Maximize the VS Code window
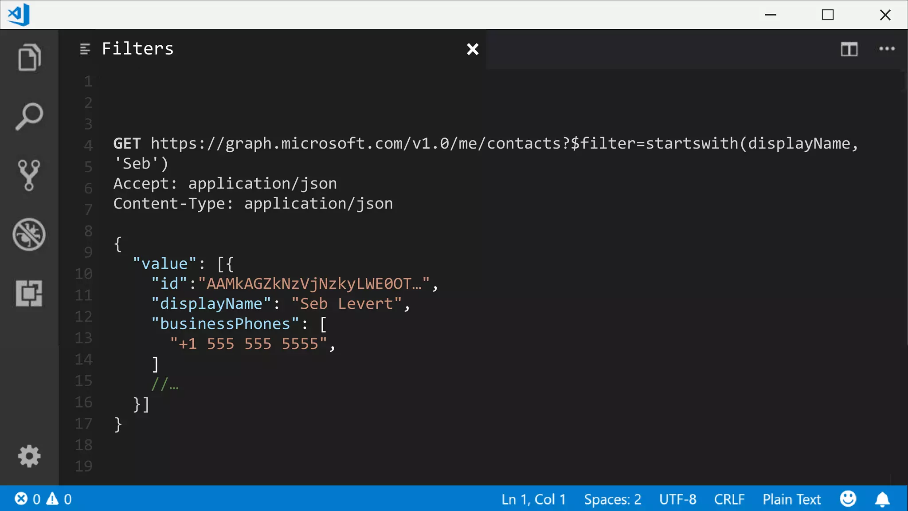Viewport: 908px width, 511px height. click(828, 15)
